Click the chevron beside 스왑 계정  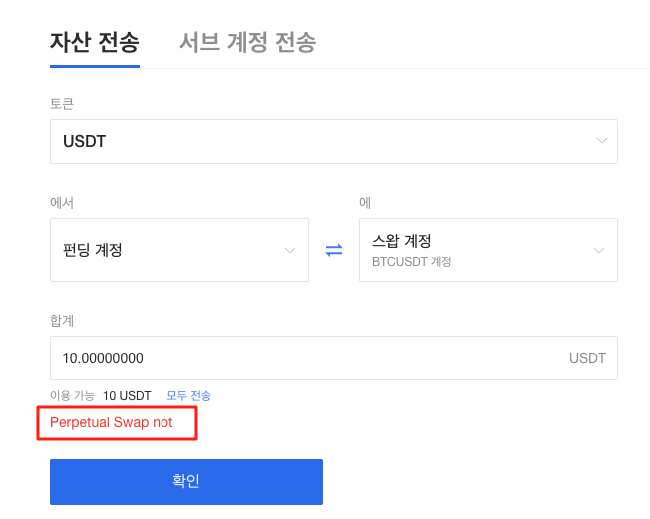click(x=599, y=251)
